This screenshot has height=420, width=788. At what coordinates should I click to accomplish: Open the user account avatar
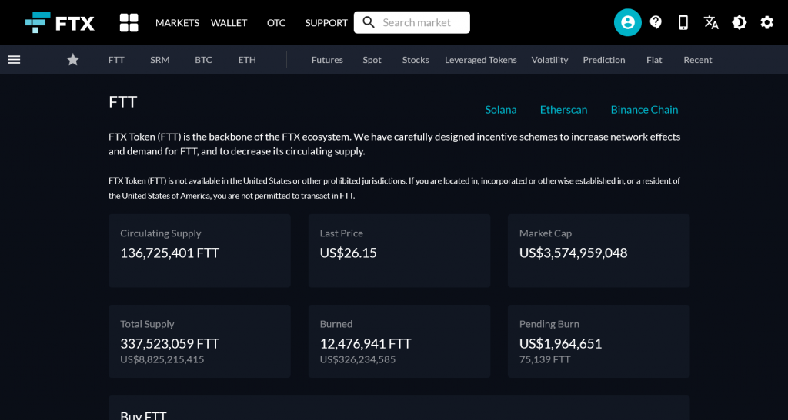[628, 22]
